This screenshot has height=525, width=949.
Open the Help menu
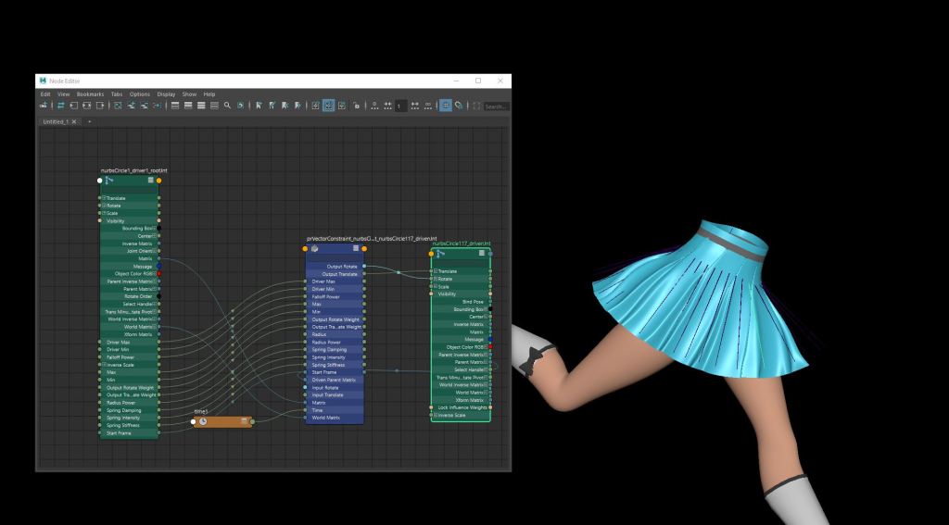(209, 94)
